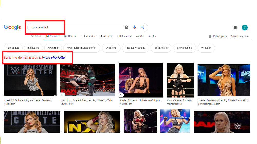Expand the Güvenli Arama dropdown
Screen dimensions: 257x144
(x=240, y=36)
